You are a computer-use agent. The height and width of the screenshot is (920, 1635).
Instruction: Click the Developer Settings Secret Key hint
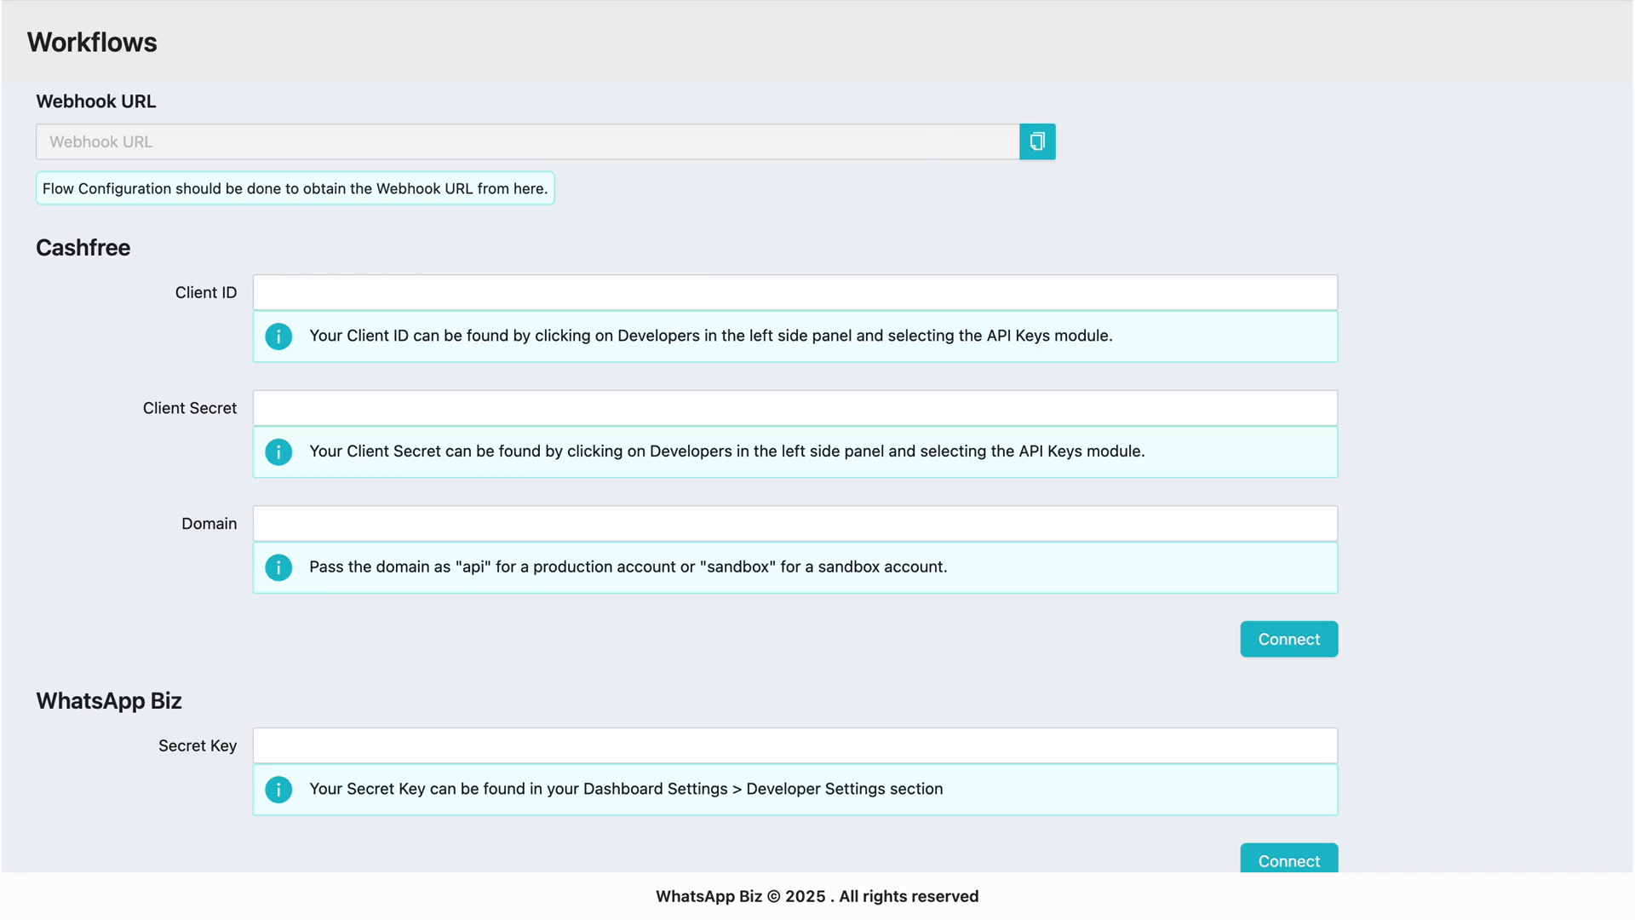[626, 789]
